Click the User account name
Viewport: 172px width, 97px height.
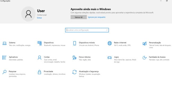(41, 11)
